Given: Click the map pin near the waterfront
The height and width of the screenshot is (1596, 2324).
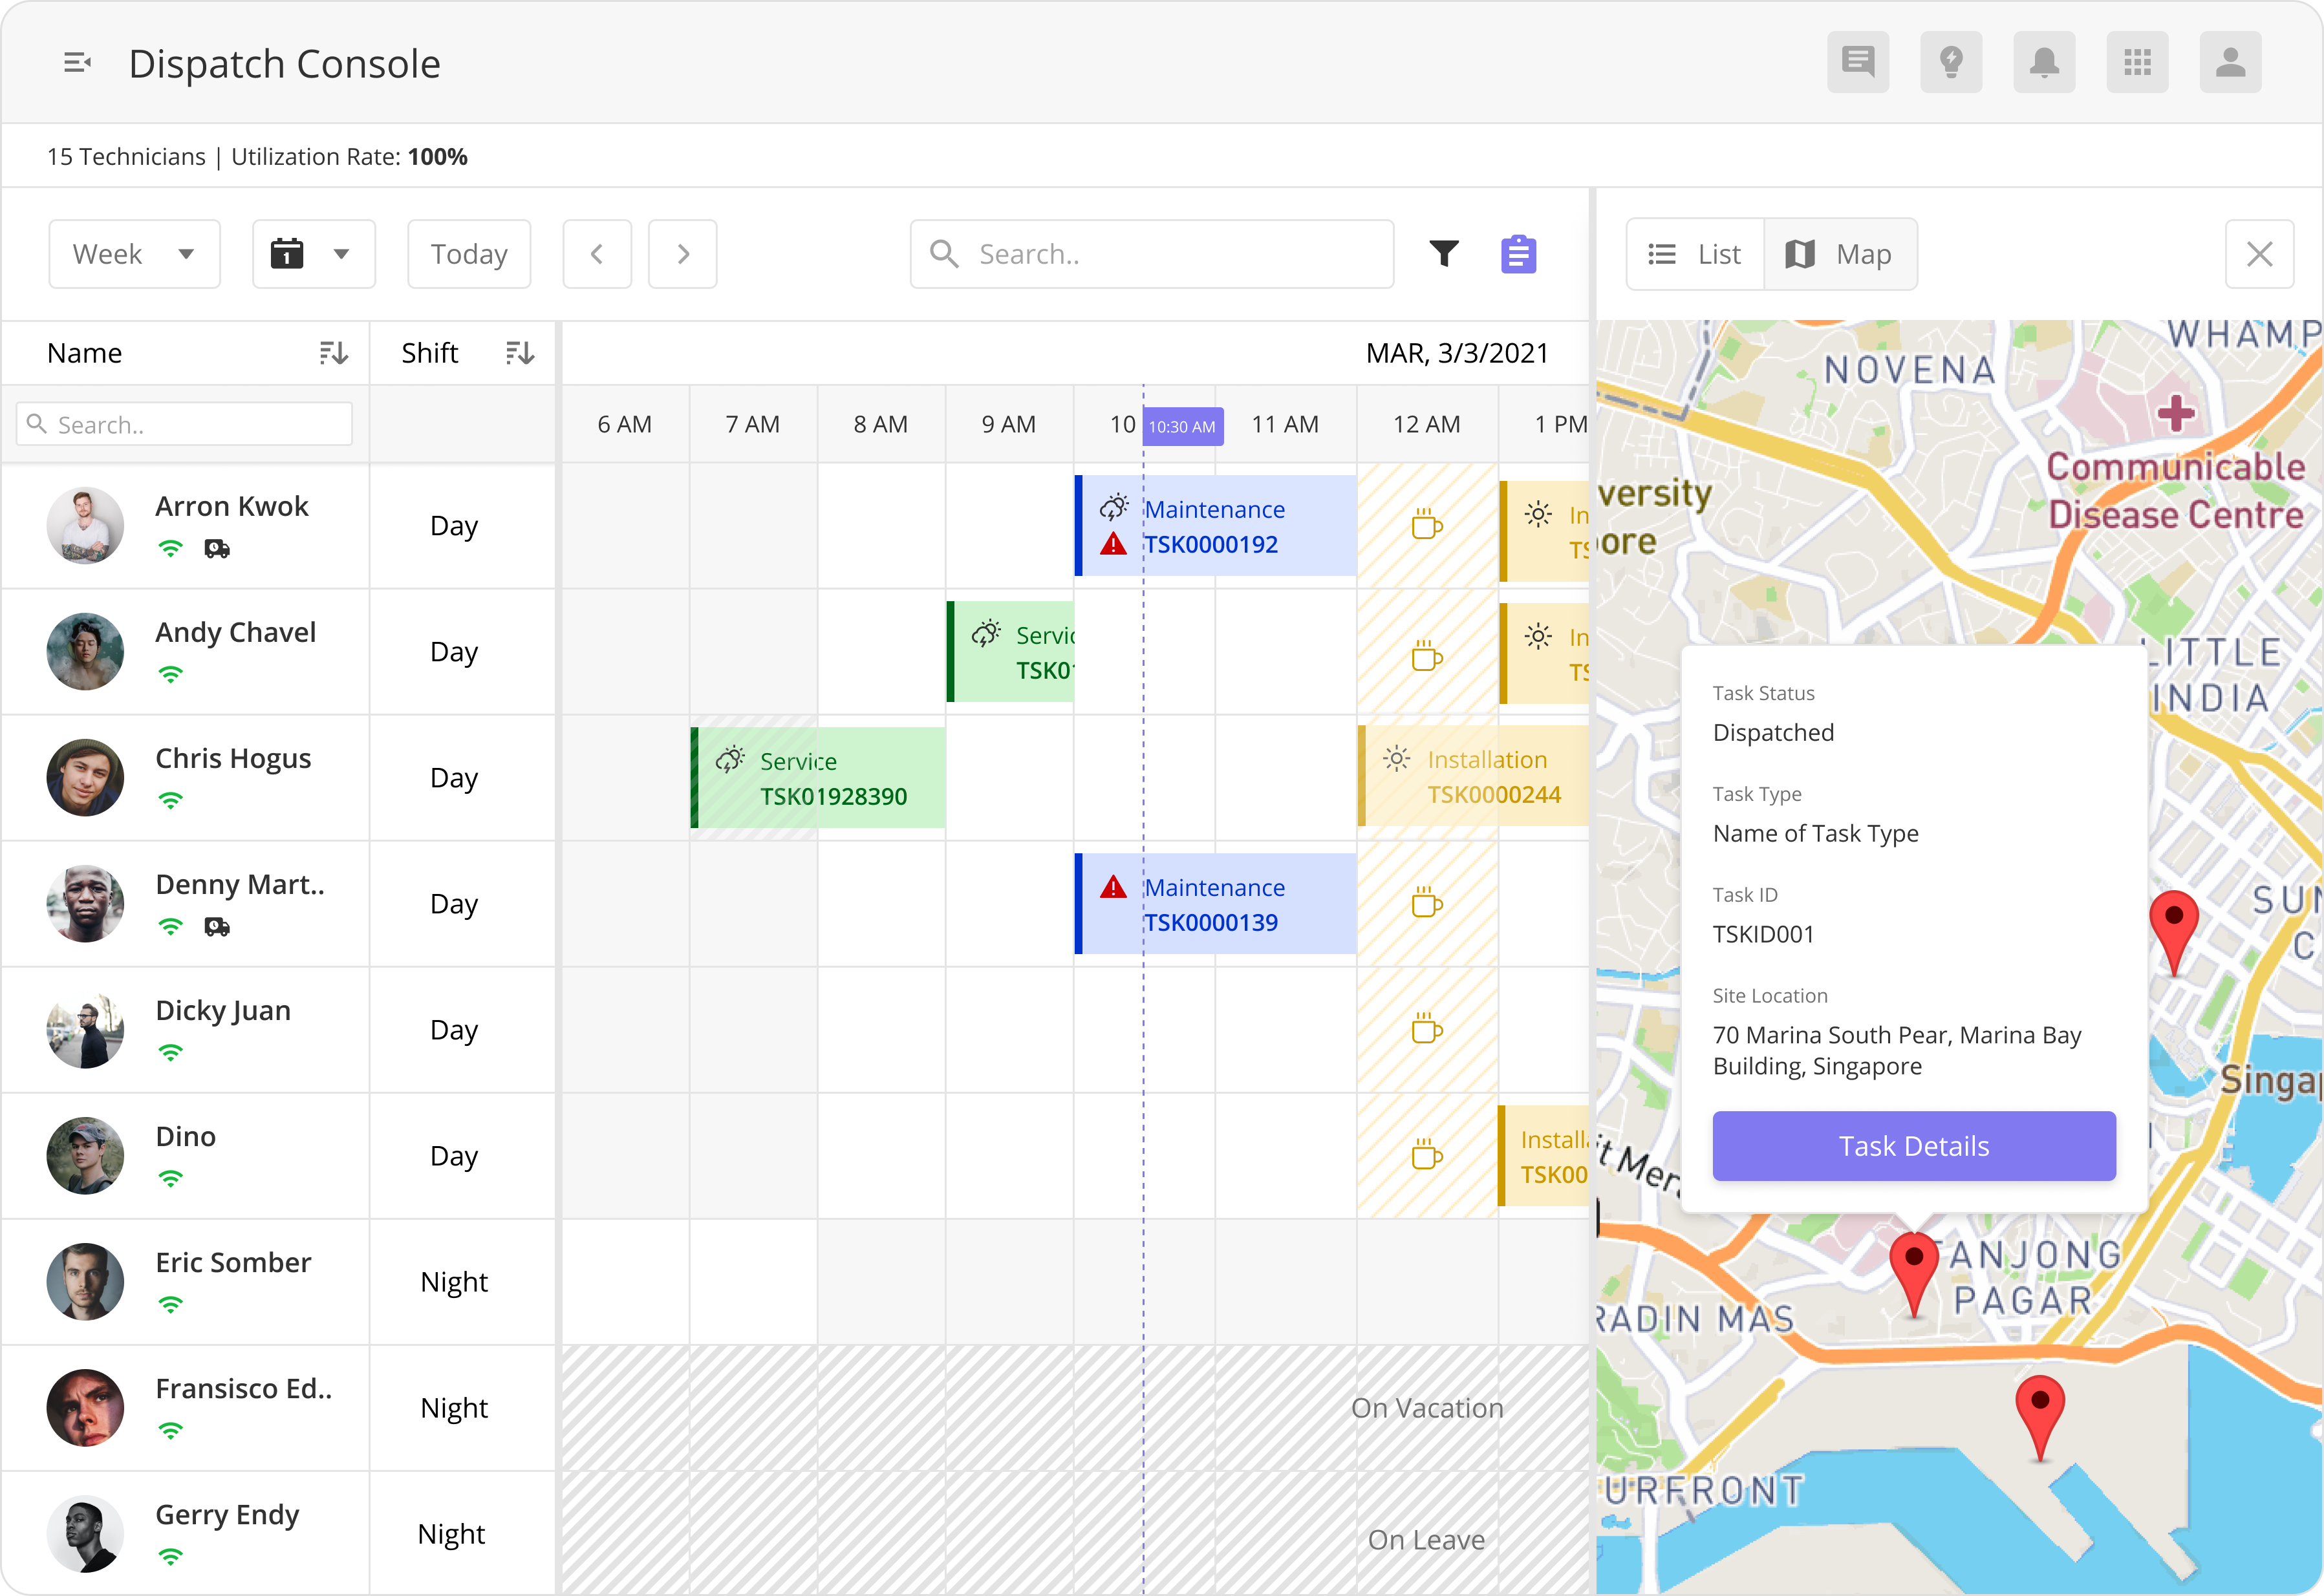Looking at the screenshot, I should click(x=2040, y=1419).
